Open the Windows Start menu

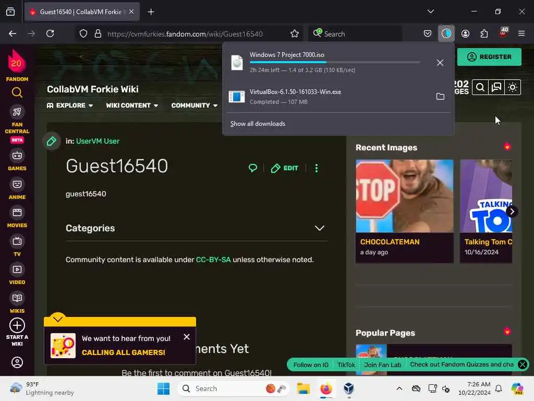(x=163, y=388)
